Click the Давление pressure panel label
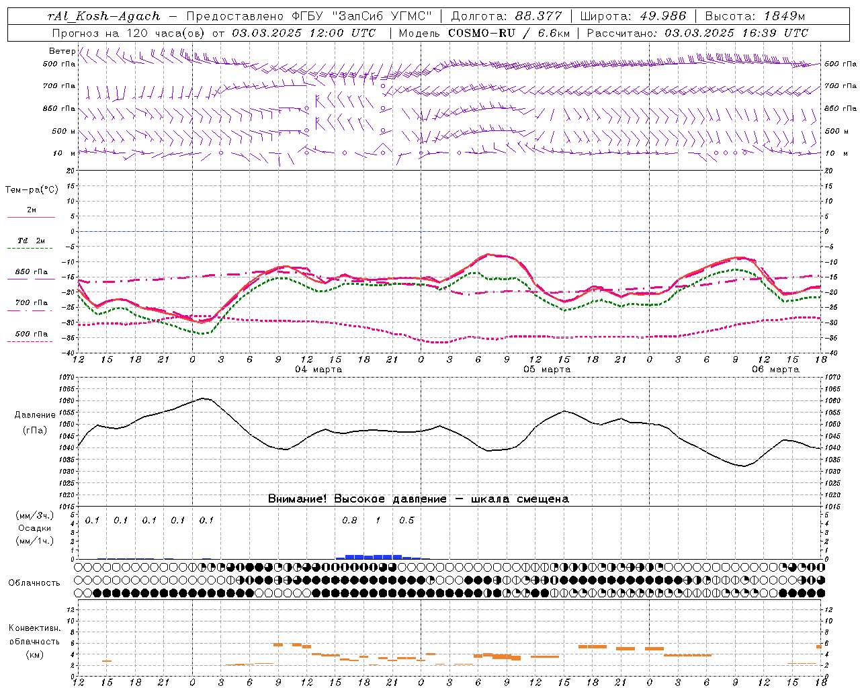Screen dimensions: 860x688 [x=35, y=415]
